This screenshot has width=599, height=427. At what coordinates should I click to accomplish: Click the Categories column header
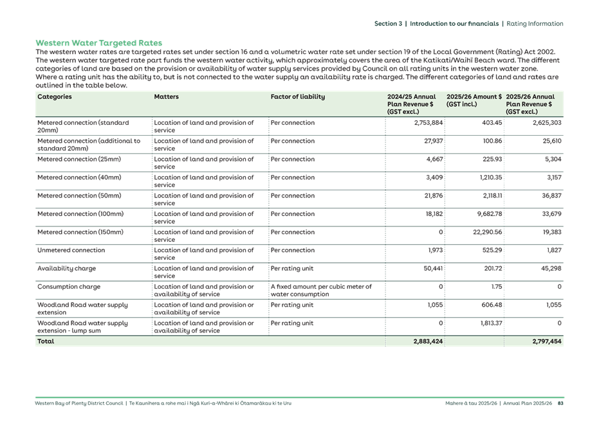(55, 96)
